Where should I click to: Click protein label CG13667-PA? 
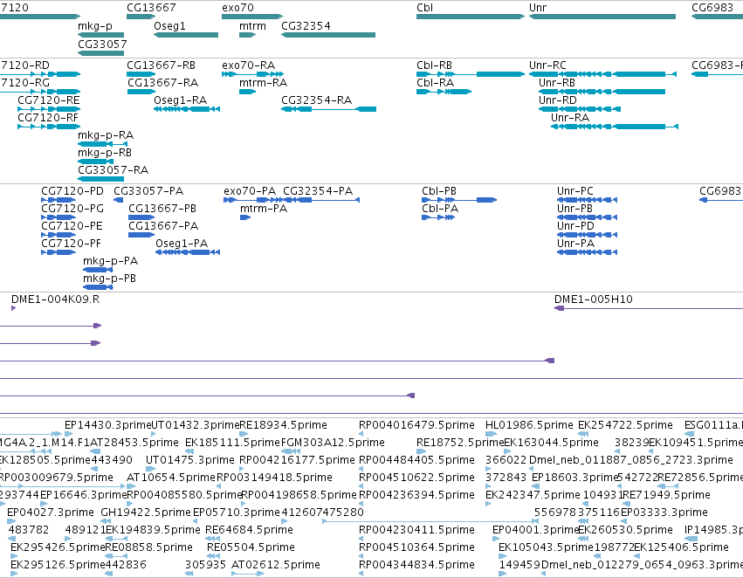(163, 226)
